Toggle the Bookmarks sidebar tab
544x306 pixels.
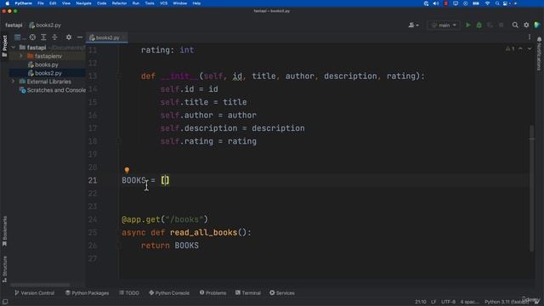point(4,231)
